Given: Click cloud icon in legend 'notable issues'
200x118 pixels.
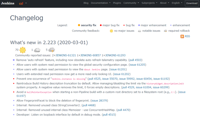Looking at the screenshot, I should click(x=139, y=31).
